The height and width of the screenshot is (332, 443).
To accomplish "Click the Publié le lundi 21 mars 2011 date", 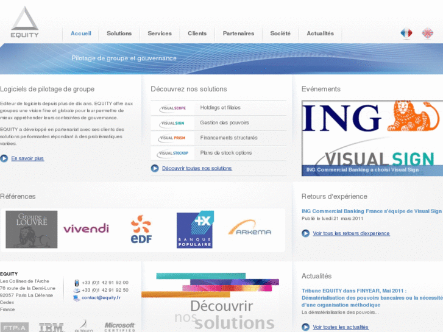I will (332, 219).
